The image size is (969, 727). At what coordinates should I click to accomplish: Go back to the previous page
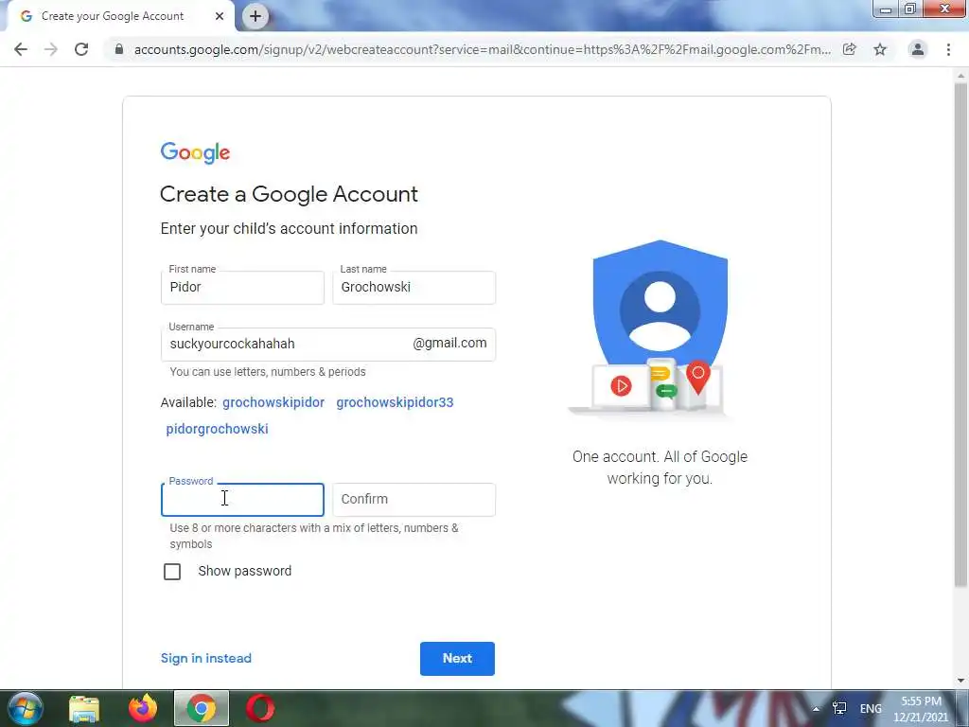point(21,49)
